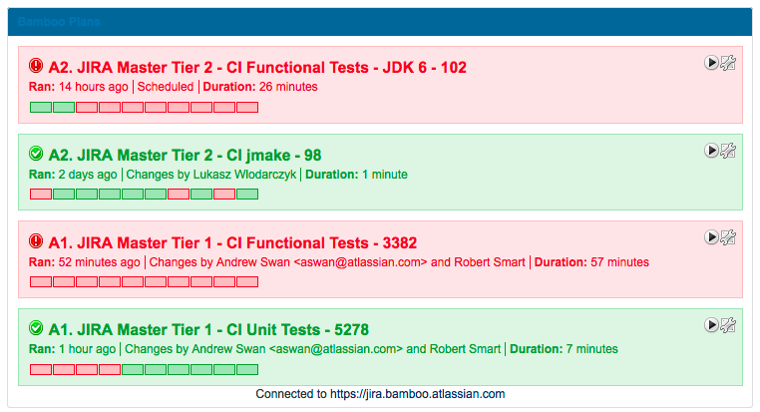Open wrench settings for Tier 1 Functional Tests
Image resolution: width=760 pixels, height=412 pixels.
tap(728, 237)
